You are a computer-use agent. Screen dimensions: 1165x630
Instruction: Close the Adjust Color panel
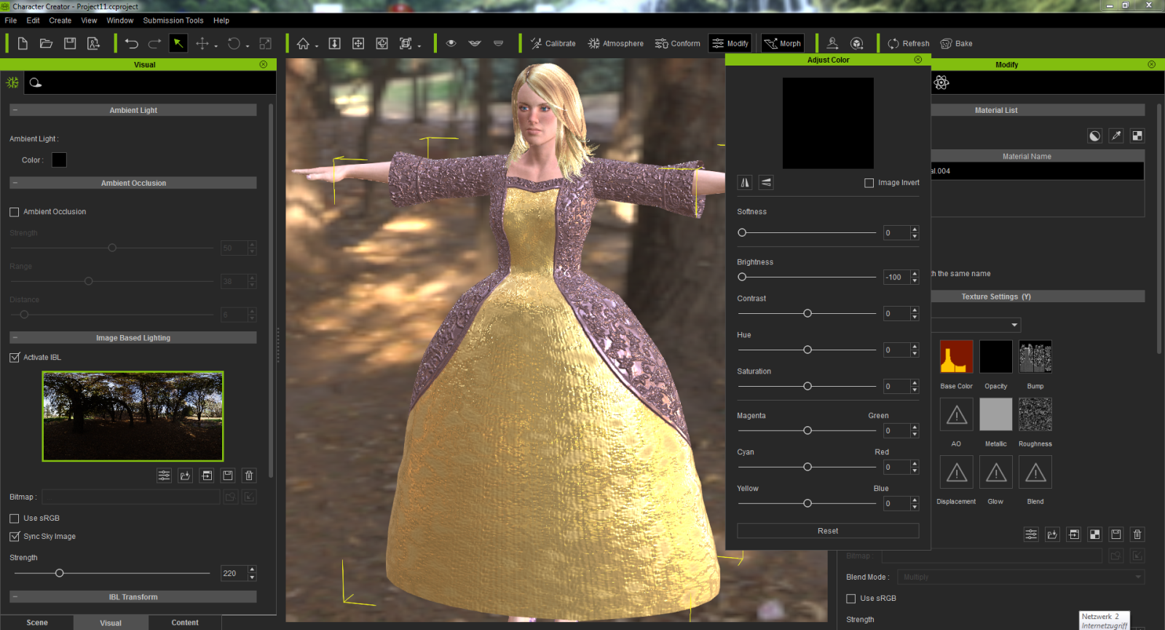(x=917, y=60)
